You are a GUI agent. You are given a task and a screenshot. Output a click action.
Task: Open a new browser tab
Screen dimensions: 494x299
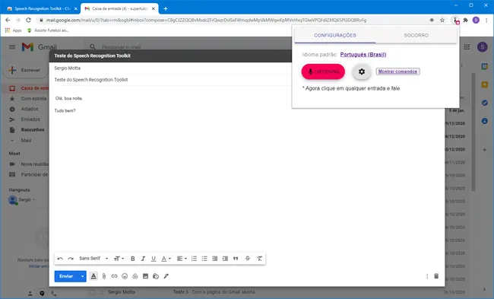[166, 9]
